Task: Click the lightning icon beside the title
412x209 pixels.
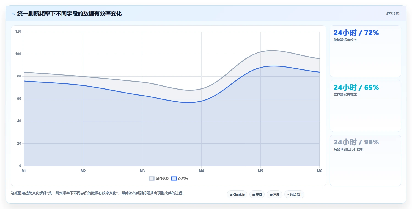Action: pyautogui.click(x=13, y=14)
